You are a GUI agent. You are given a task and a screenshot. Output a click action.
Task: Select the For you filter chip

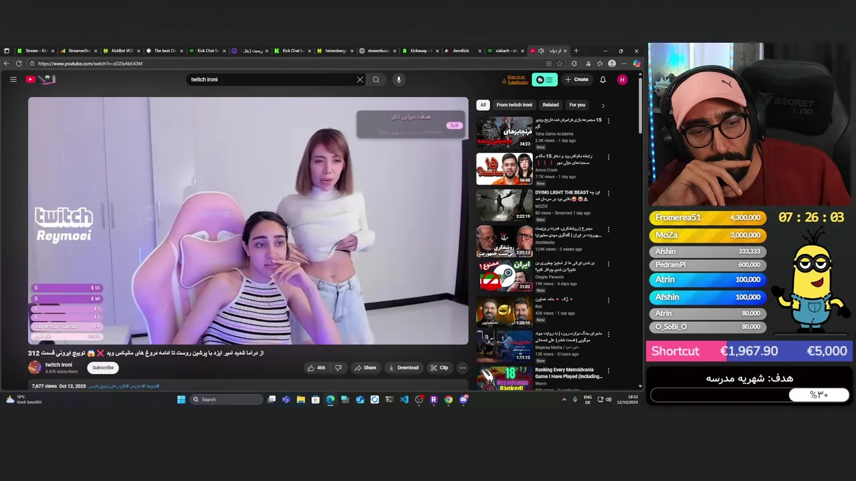[577, 105]
